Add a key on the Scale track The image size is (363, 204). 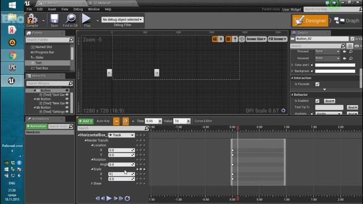tap(141, 169)
